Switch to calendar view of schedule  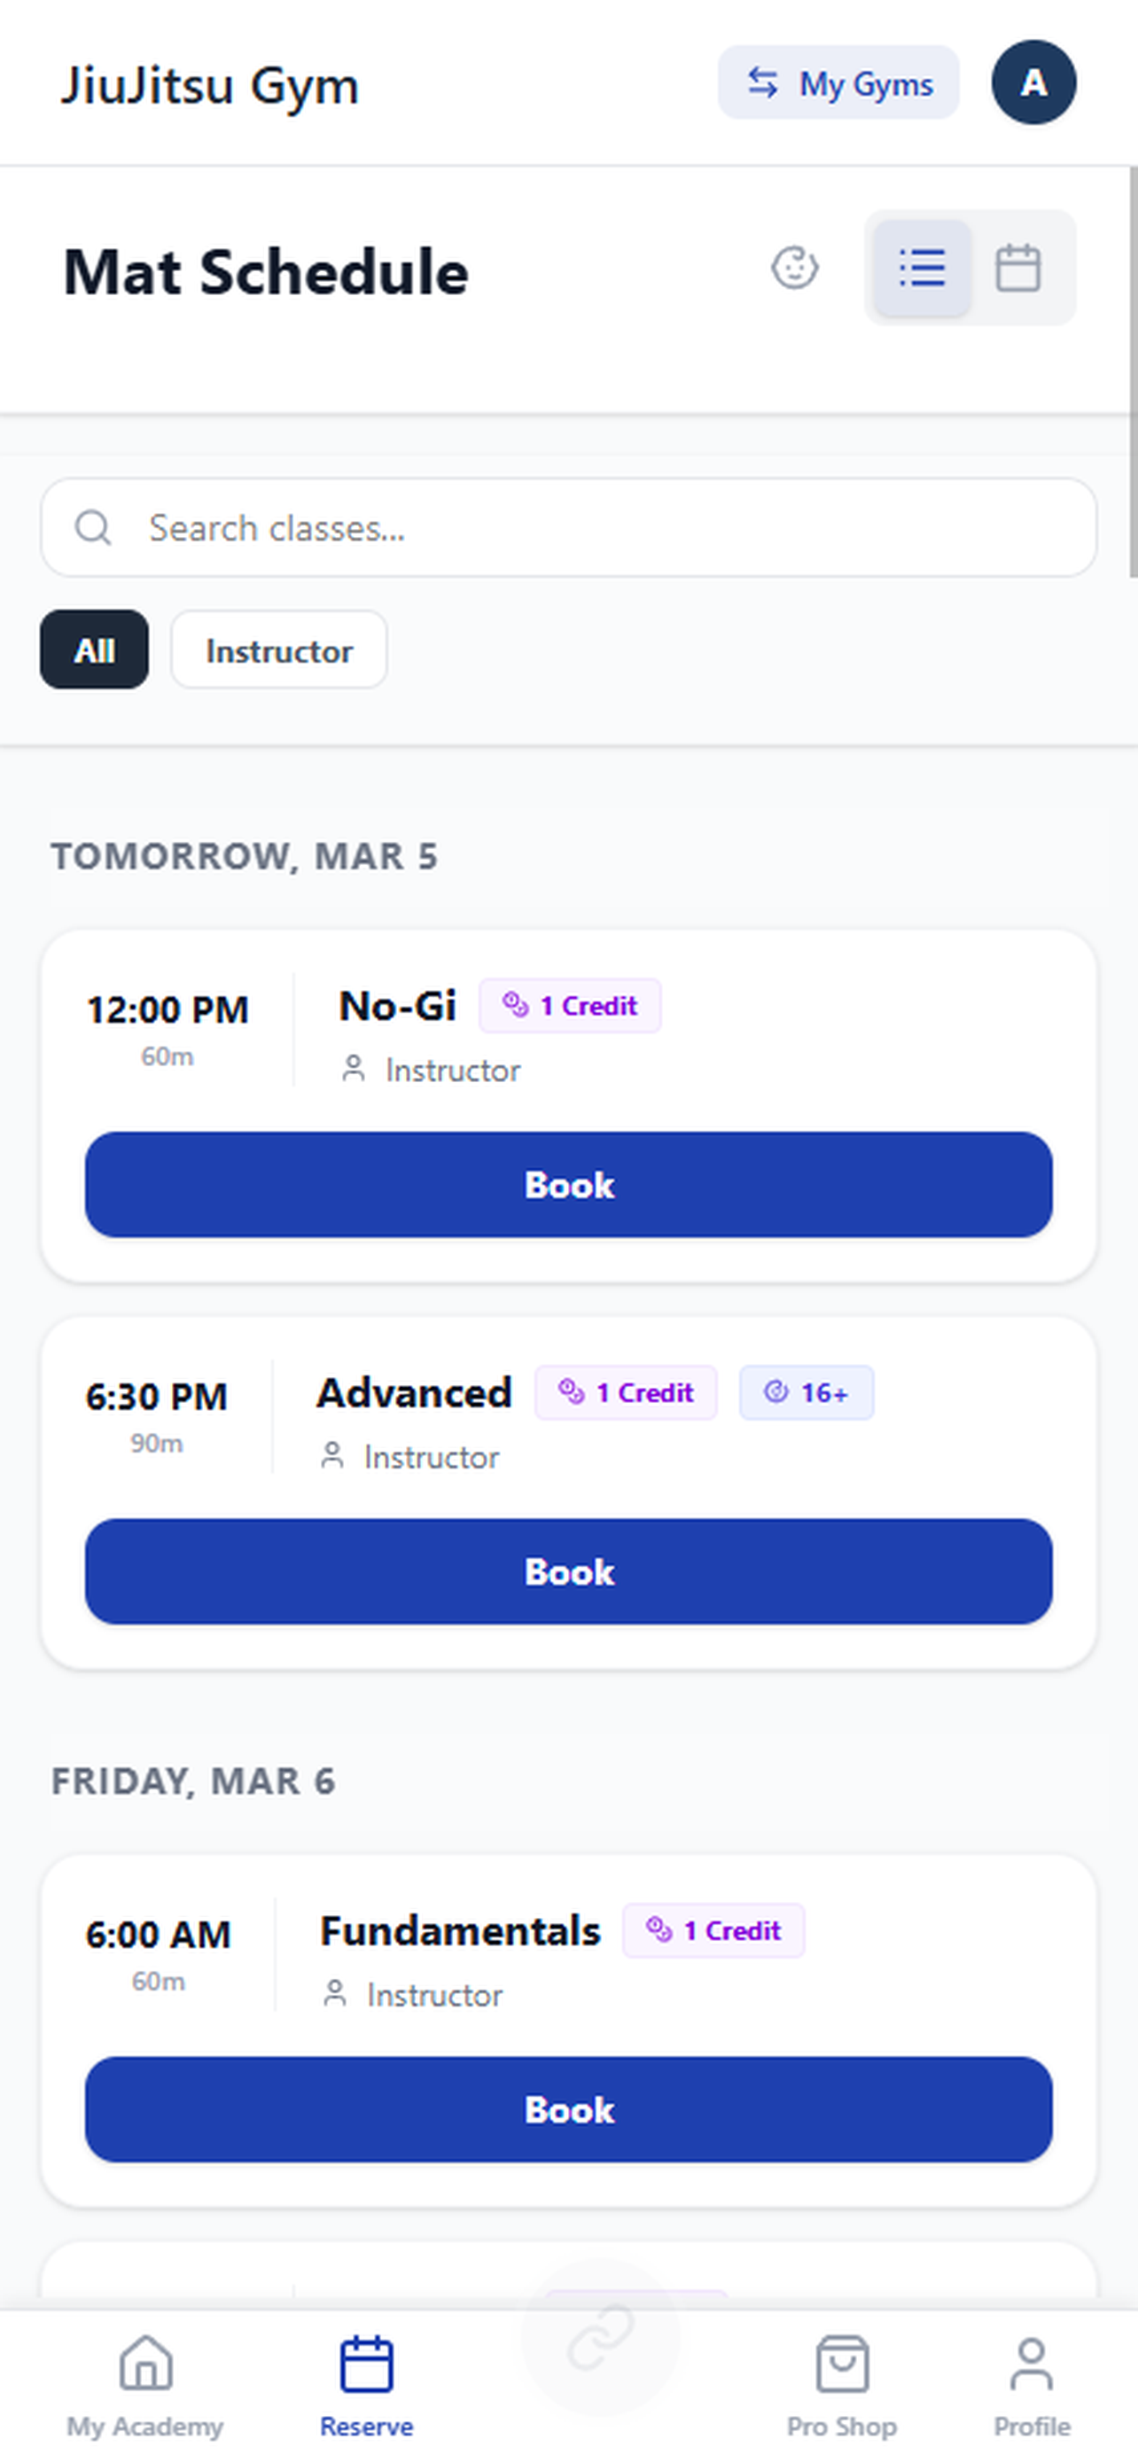1018,269
